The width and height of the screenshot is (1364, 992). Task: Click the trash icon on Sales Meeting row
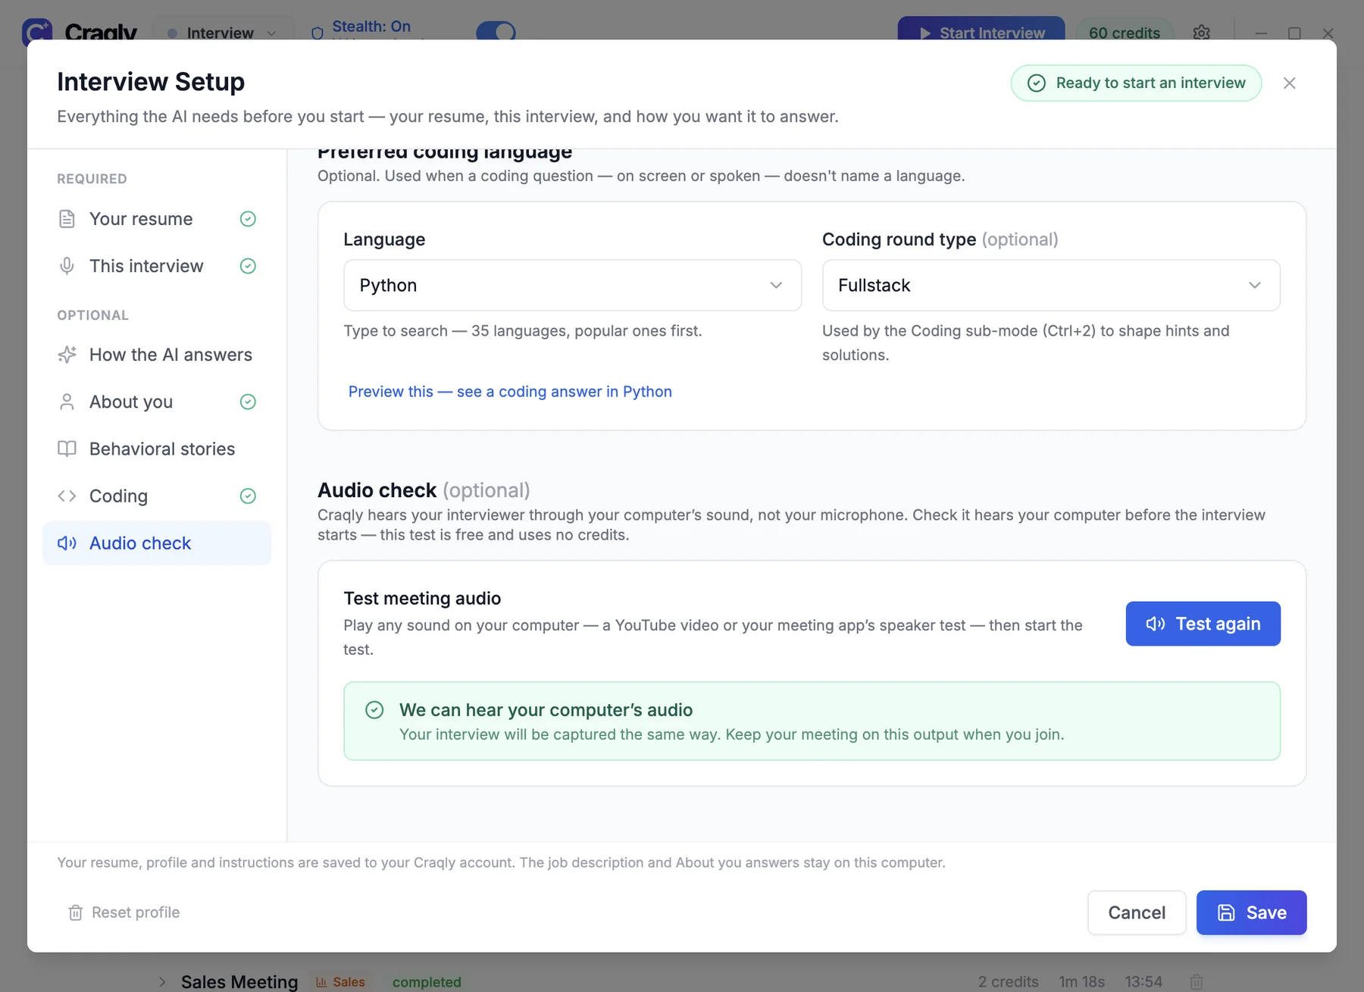pyautogui.click(x=1197, y=981)
